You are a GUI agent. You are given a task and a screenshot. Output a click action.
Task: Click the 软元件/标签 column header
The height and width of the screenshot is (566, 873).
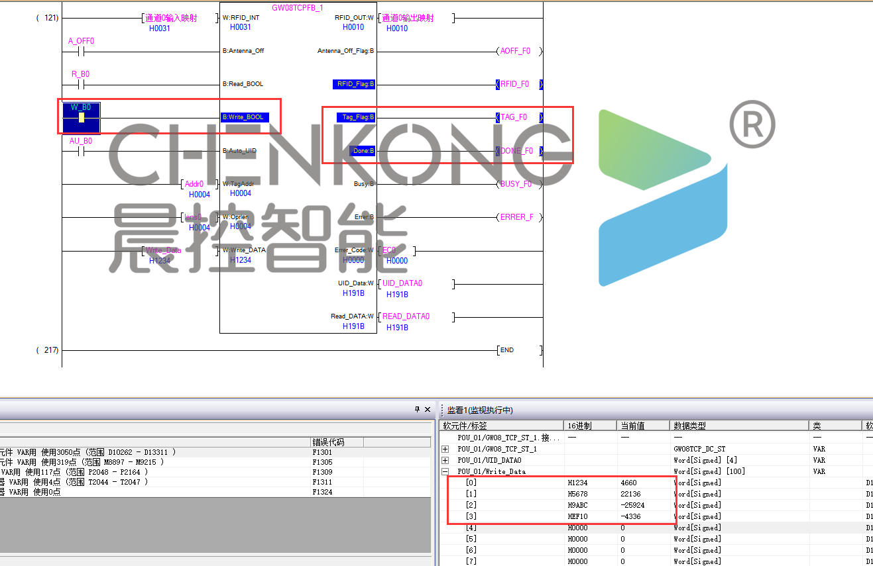tap(502, 426)
